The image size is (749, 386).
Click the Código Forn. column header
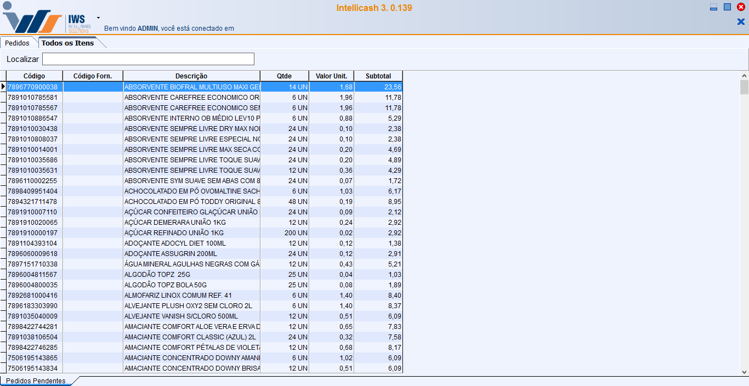coord(93,76)
